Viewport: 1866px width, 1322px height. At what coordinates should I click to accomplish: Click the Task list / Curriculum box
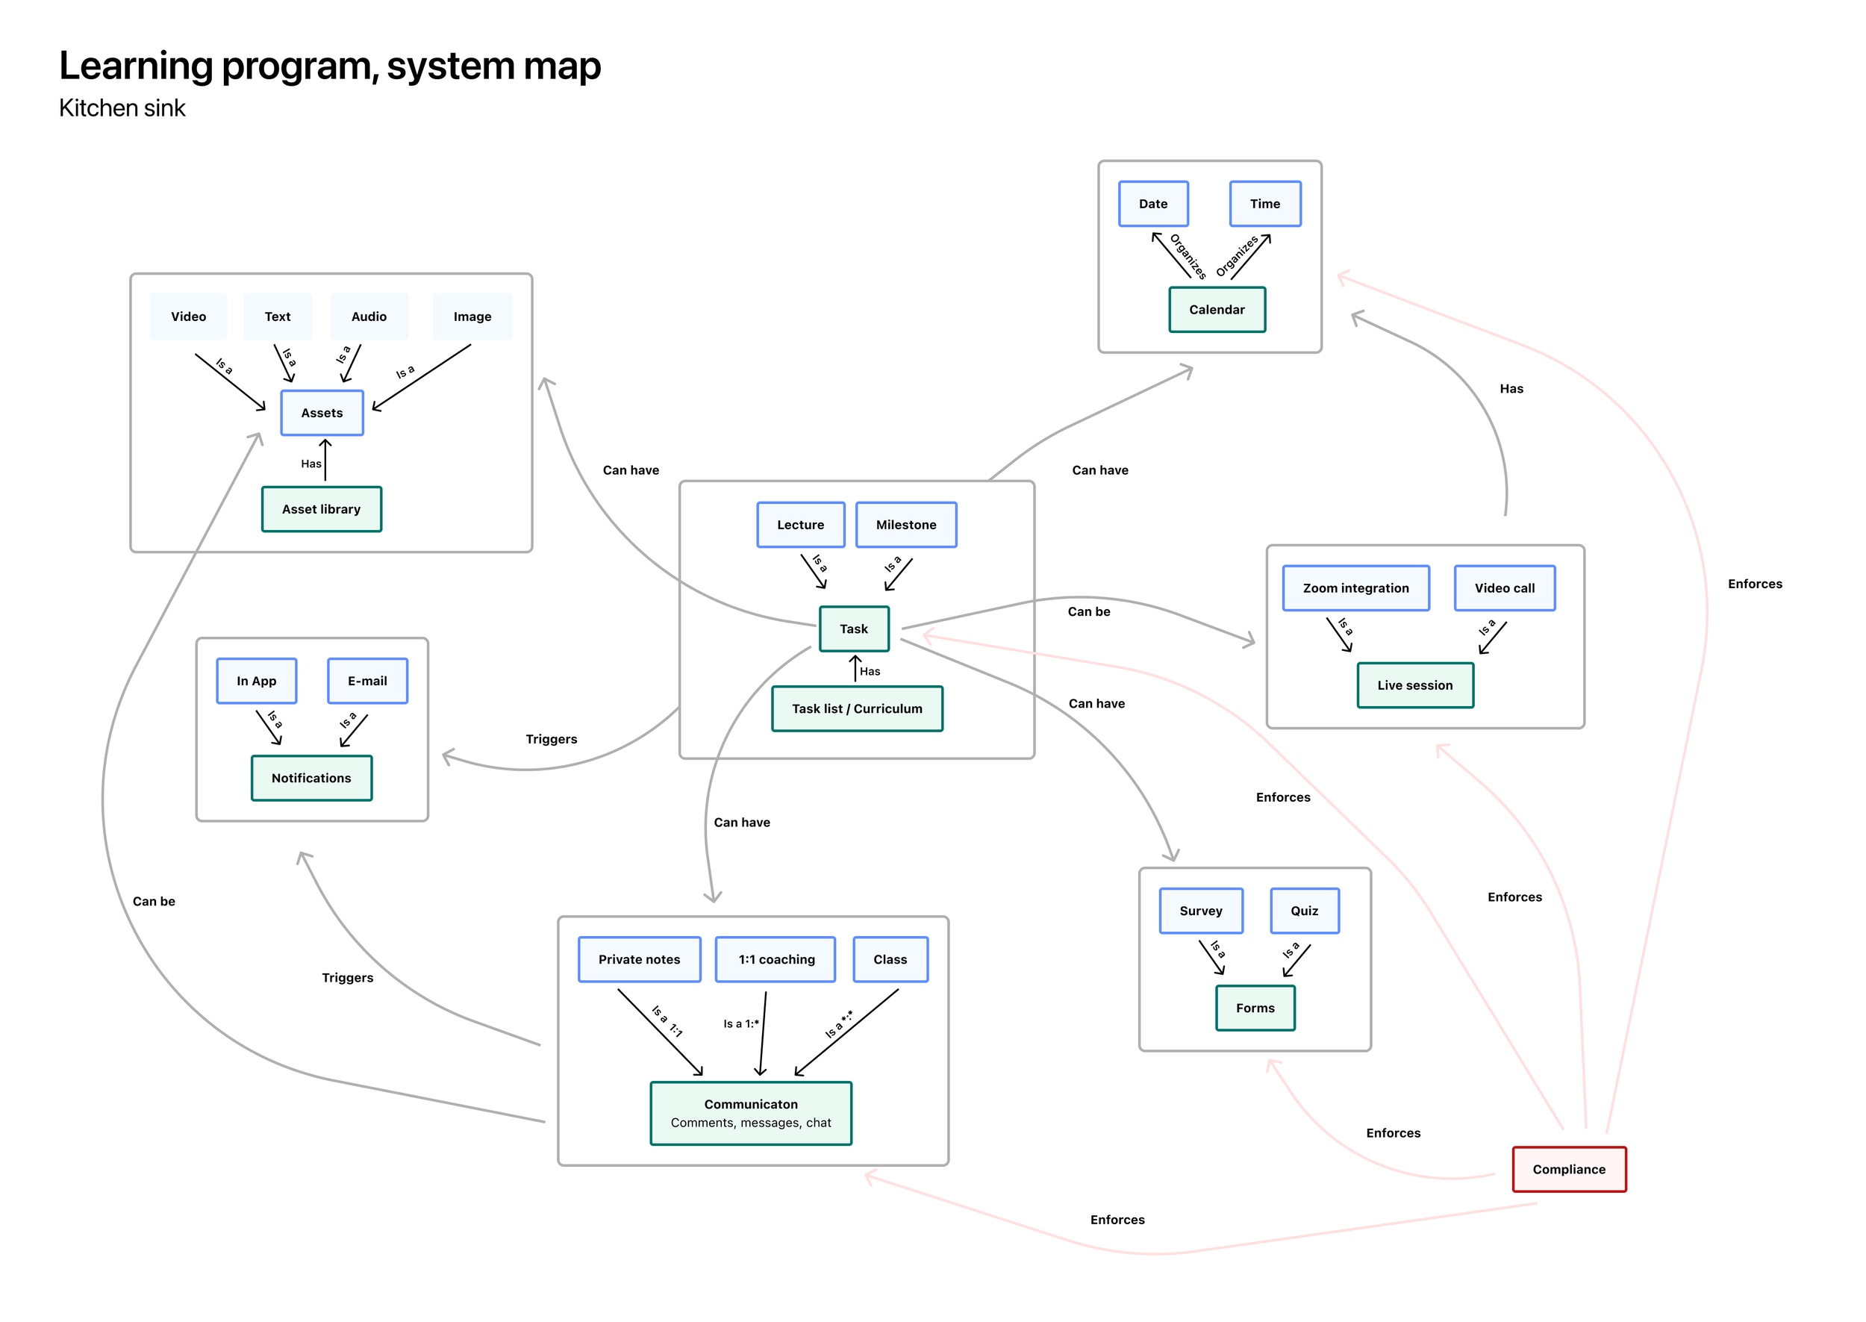(857, 708)
